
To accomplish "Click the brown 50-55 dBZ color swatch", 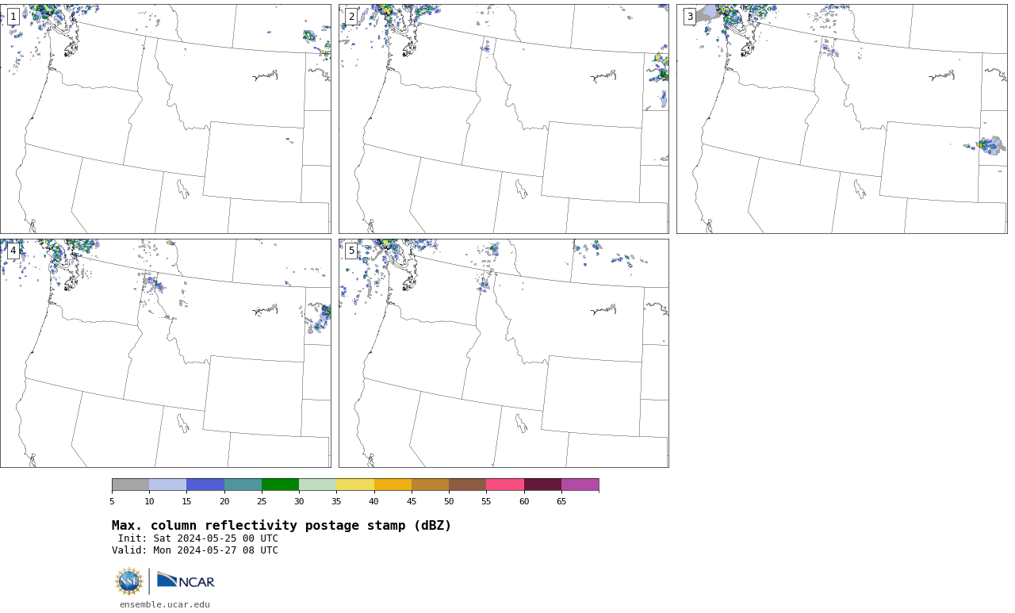I will [x=468, y=485].
